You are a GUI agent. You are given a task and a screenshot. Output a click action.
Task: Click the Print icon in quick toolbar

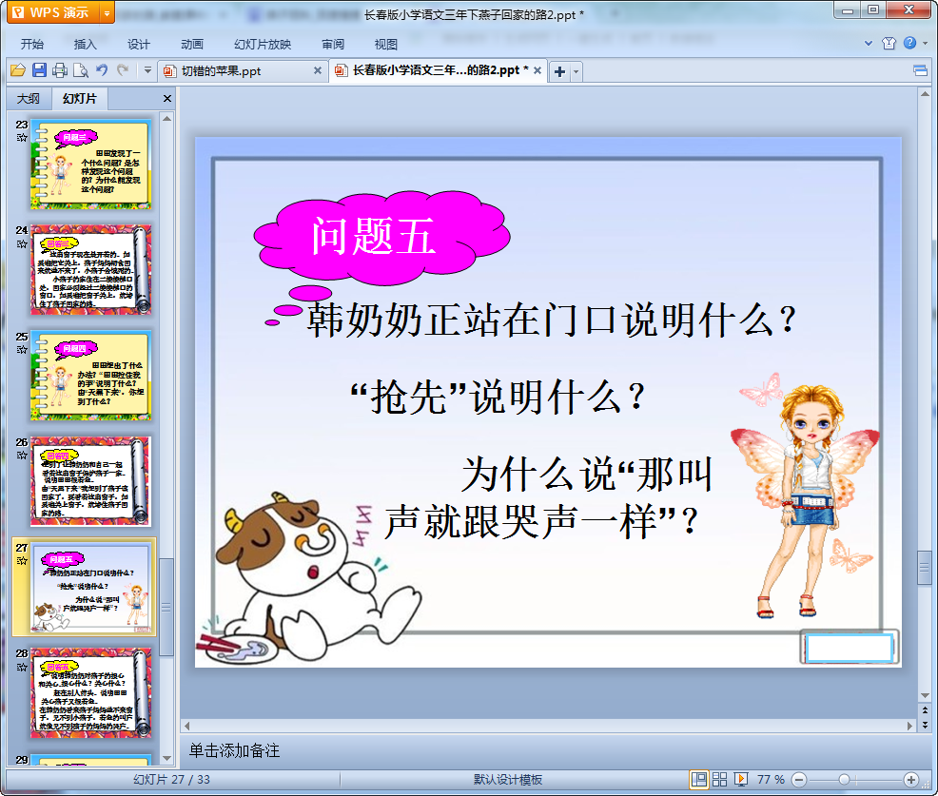pos(60,70)
